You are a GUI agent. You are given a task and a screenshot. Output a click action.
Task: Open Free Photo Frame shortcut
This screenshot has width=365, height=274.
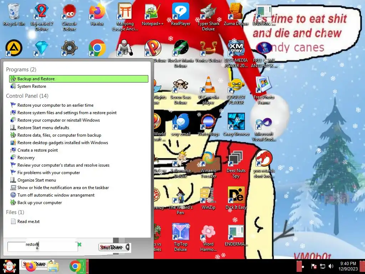pos(264,90)
